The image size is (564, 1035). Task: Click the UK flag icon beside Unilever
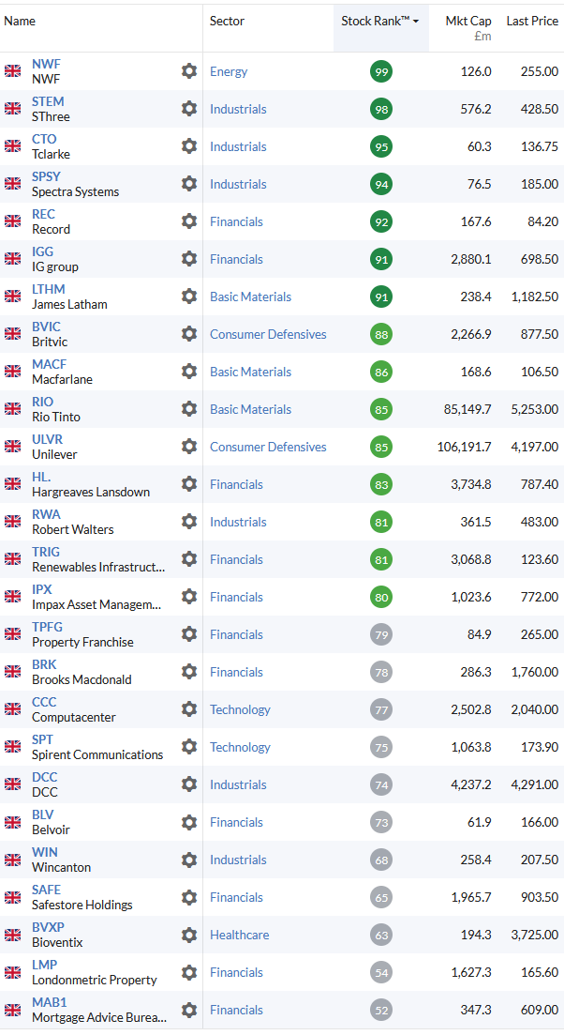pos(12,447)
